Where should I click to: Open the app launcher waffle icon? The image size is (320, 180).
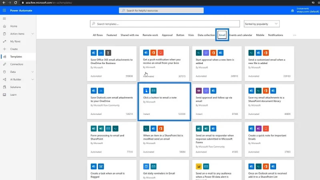click(x=4, y=10)
